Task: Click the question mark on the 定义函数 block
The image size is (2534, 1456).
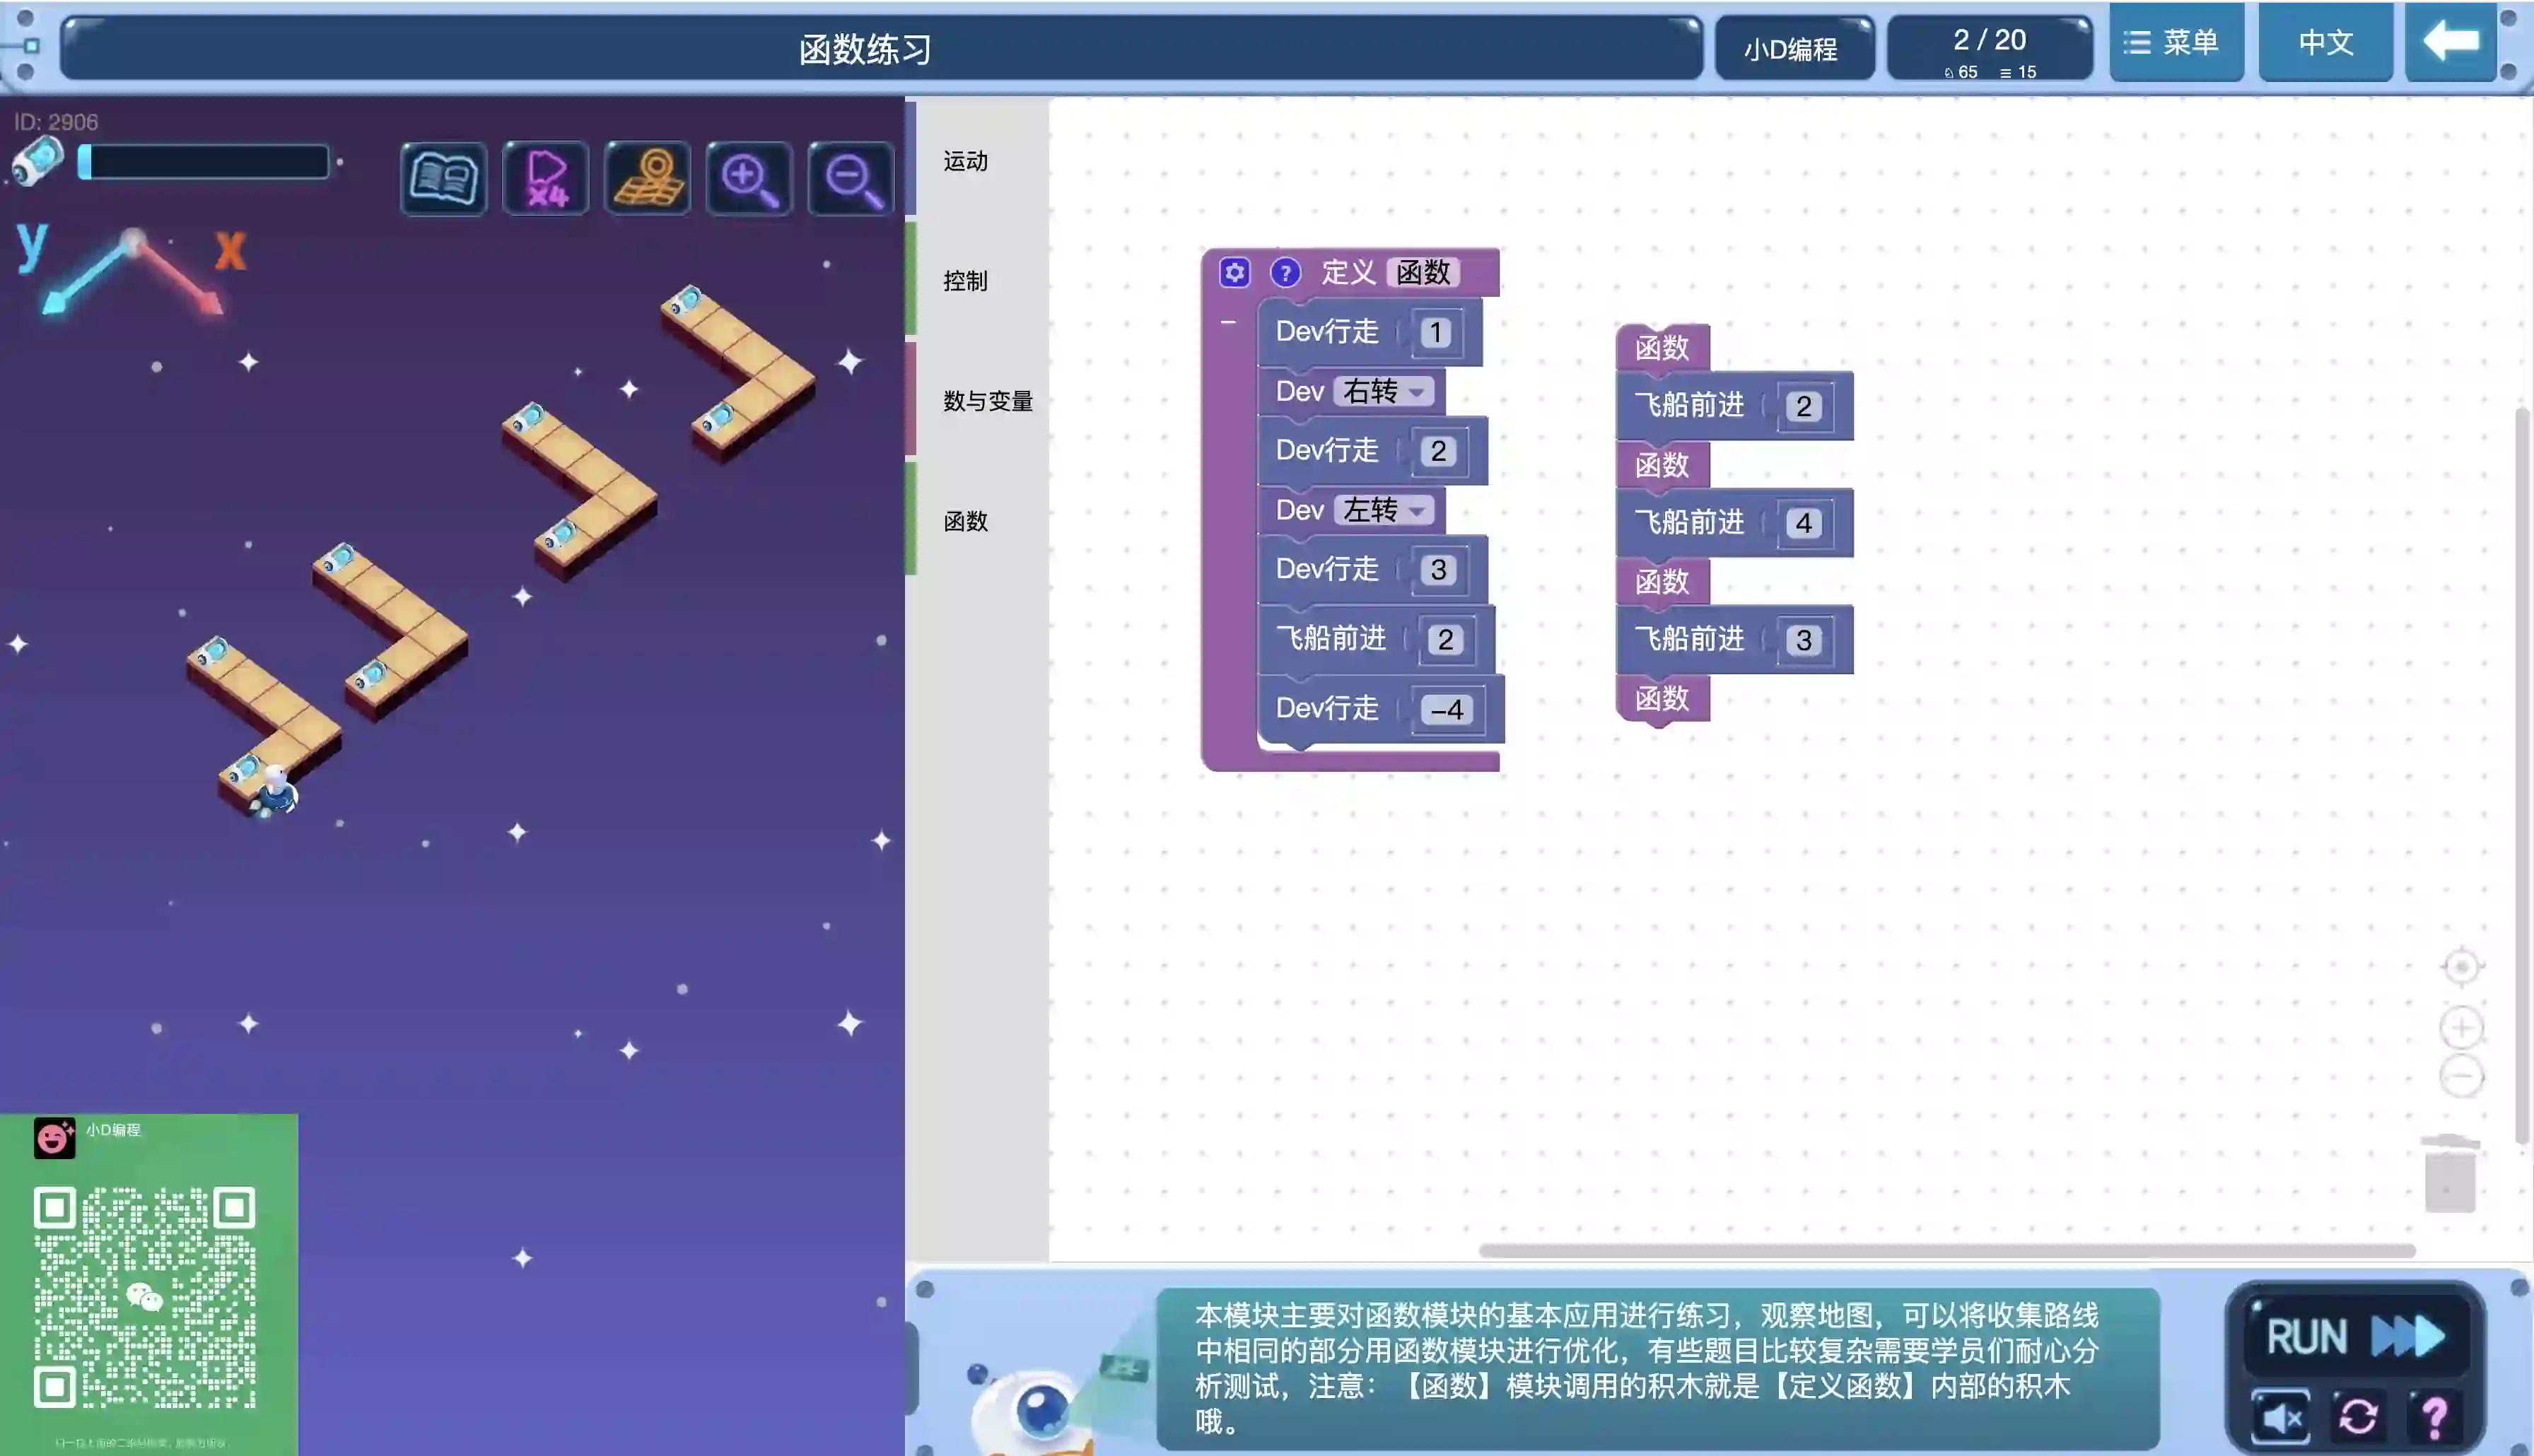Action: click(1285, 272)
